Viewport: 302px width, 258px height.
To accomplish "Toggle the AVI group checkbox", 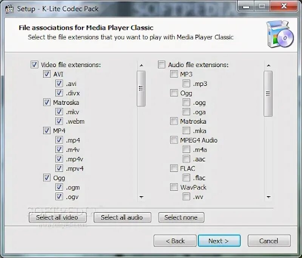I will point(46,74).
